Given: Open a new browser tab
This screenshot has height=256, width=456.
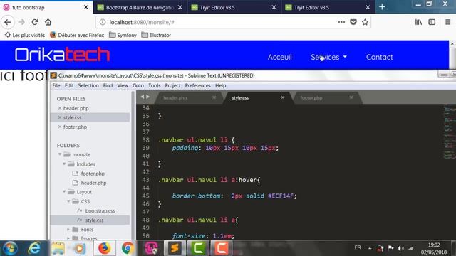Looking at the screenshot, I should point(382,7).
